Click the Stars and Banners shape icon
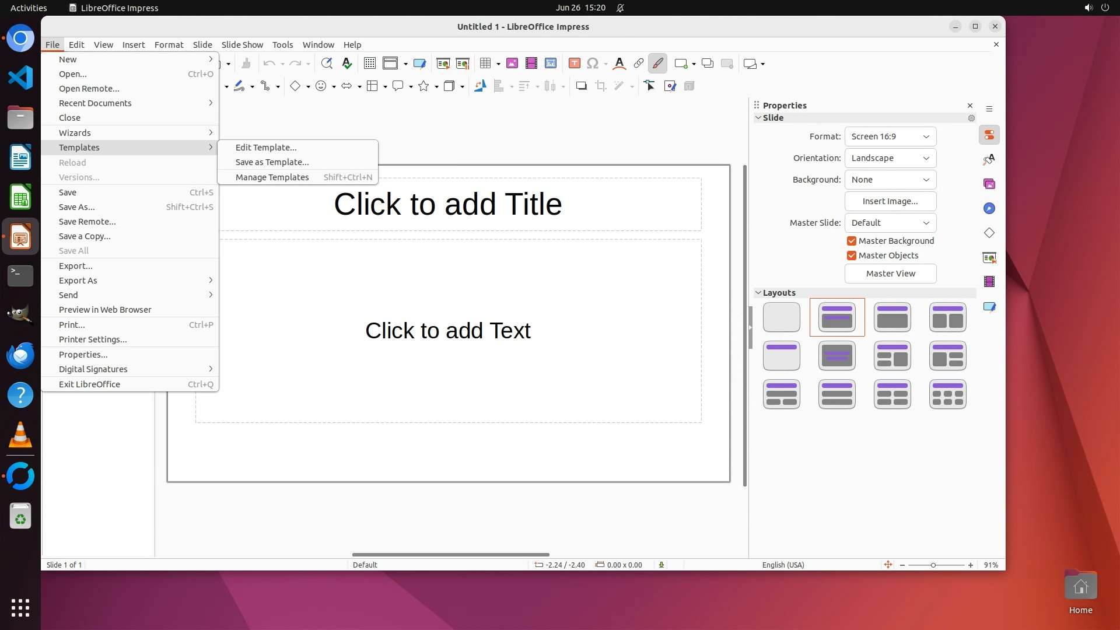Screen dimensions: 1120x630 [x=423, y=86]
